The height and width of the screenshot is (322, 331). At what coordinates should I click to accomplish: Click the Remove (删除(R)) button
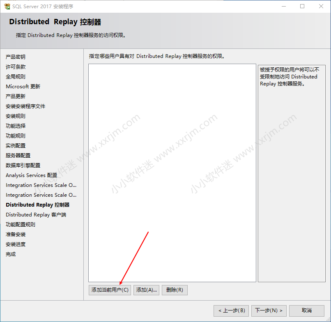[x=175, y=290]
